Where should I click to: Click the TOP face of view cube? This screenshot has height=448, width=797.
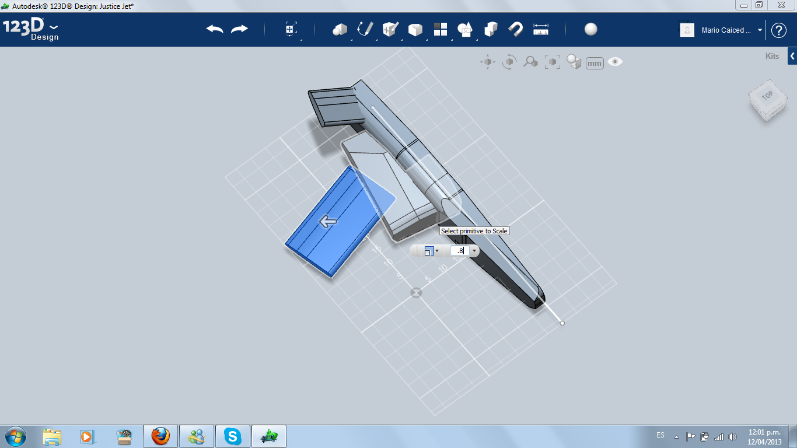[x=767, y=96]
